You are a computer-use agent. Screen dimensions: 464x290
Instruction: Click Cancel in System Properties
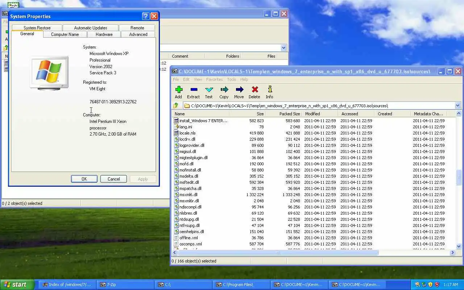[x=113, y=179]
